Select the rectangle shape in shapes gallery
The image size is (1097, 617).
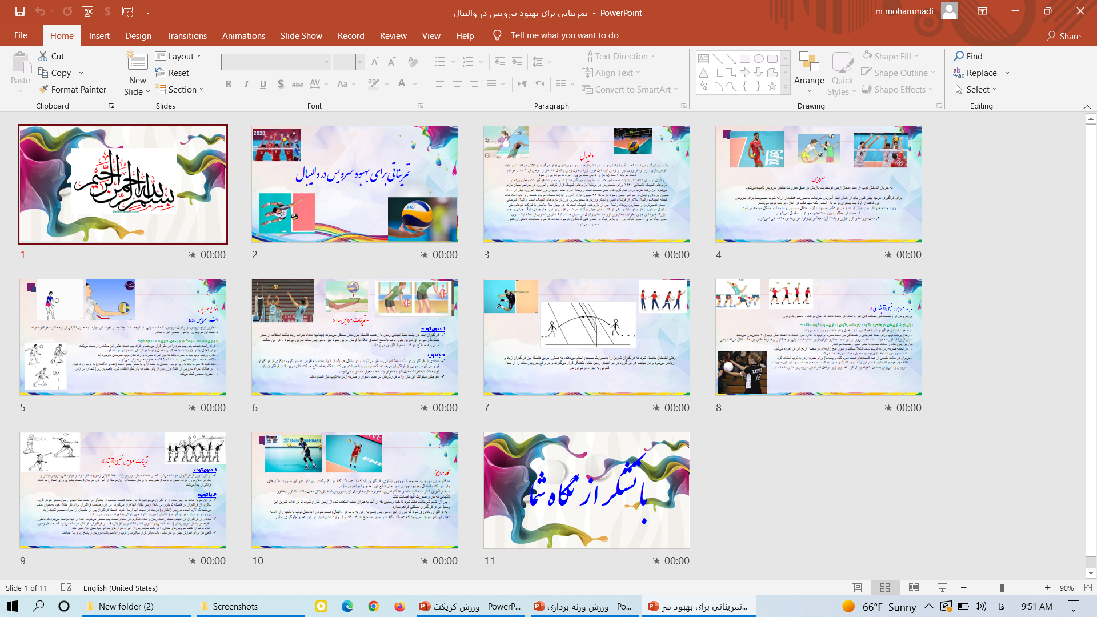(744, 59)
